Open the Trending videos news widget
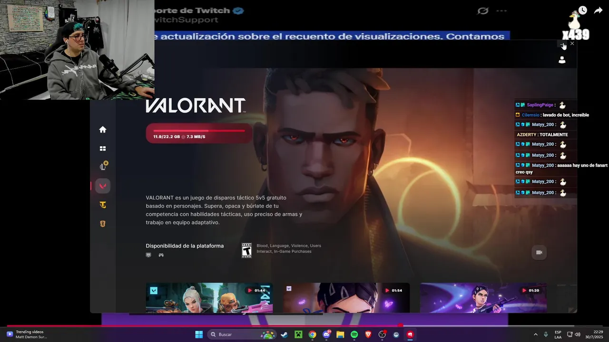 pos(27,334)
